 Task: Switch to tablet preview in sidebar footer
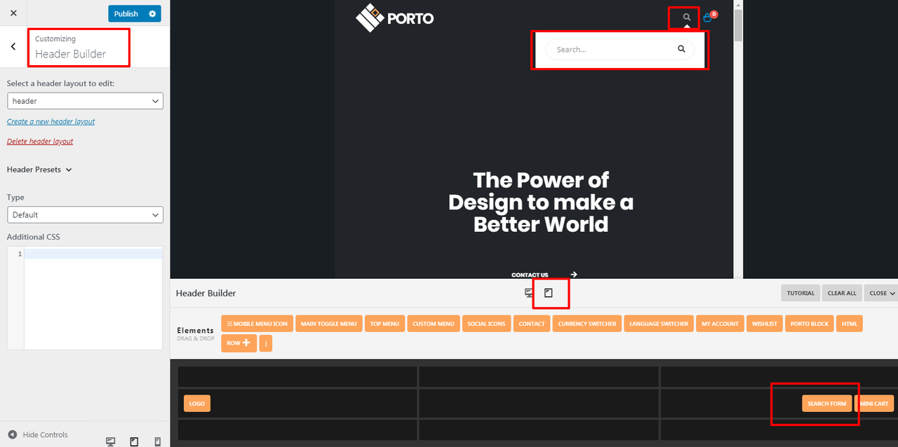coord(134,441)
